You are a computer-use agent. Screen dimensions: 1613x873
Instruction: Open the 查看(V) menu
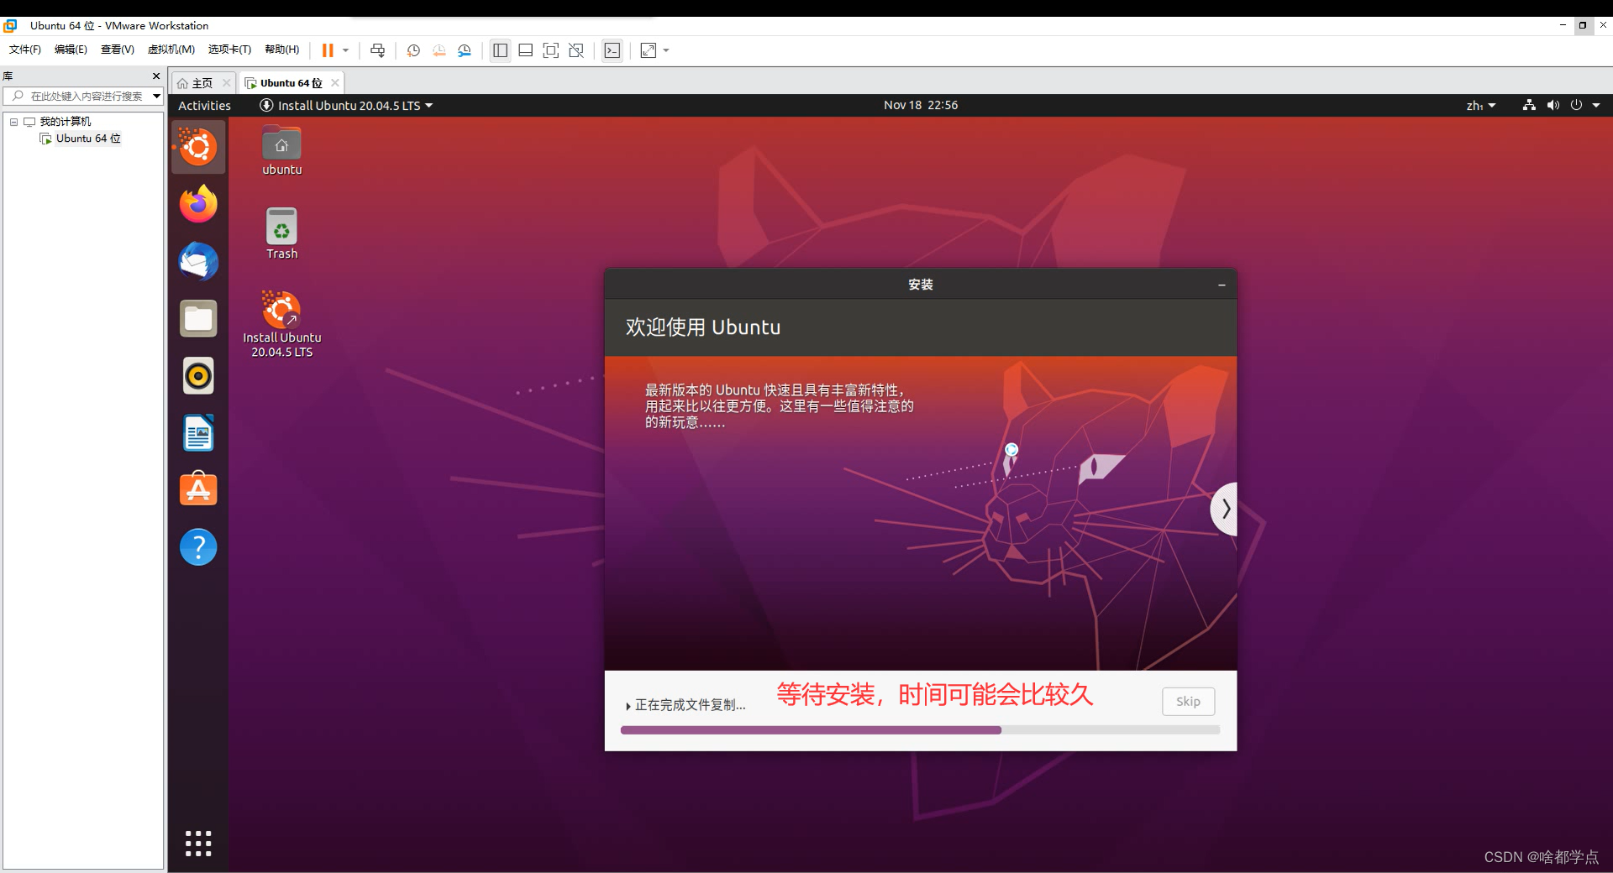118,50
